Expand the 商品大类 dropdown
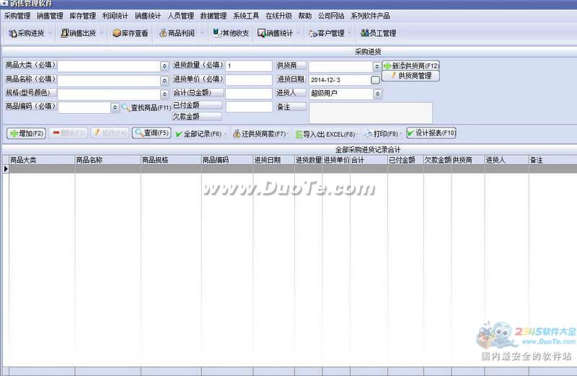This screenshot has width=577, height=376. [x=164, y=66]
